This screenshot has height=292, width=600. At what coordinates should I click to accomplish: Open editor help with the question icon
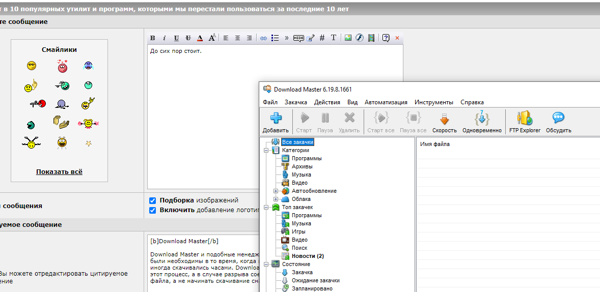tap(386, 38)
